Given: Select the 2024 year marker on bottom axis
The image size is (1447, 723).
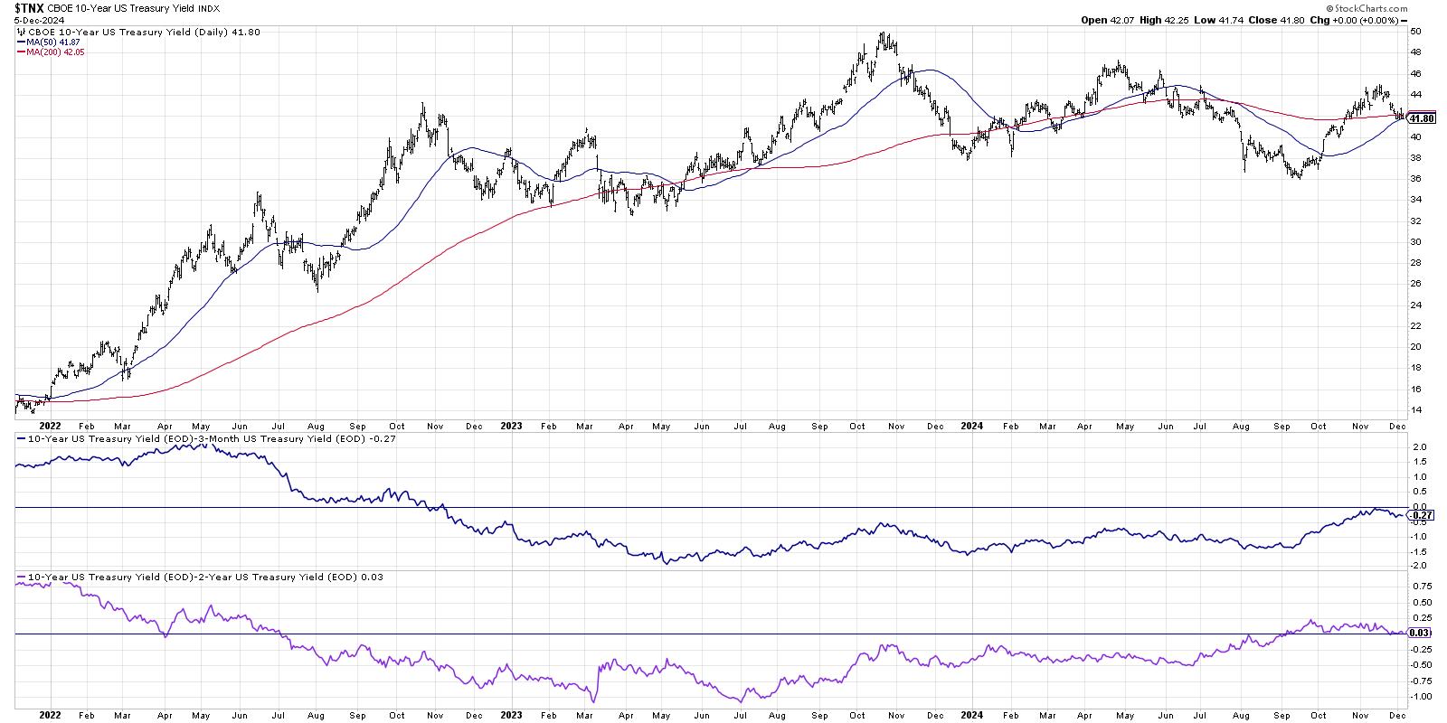Looking at the screenshot, I should click(970, 714).
